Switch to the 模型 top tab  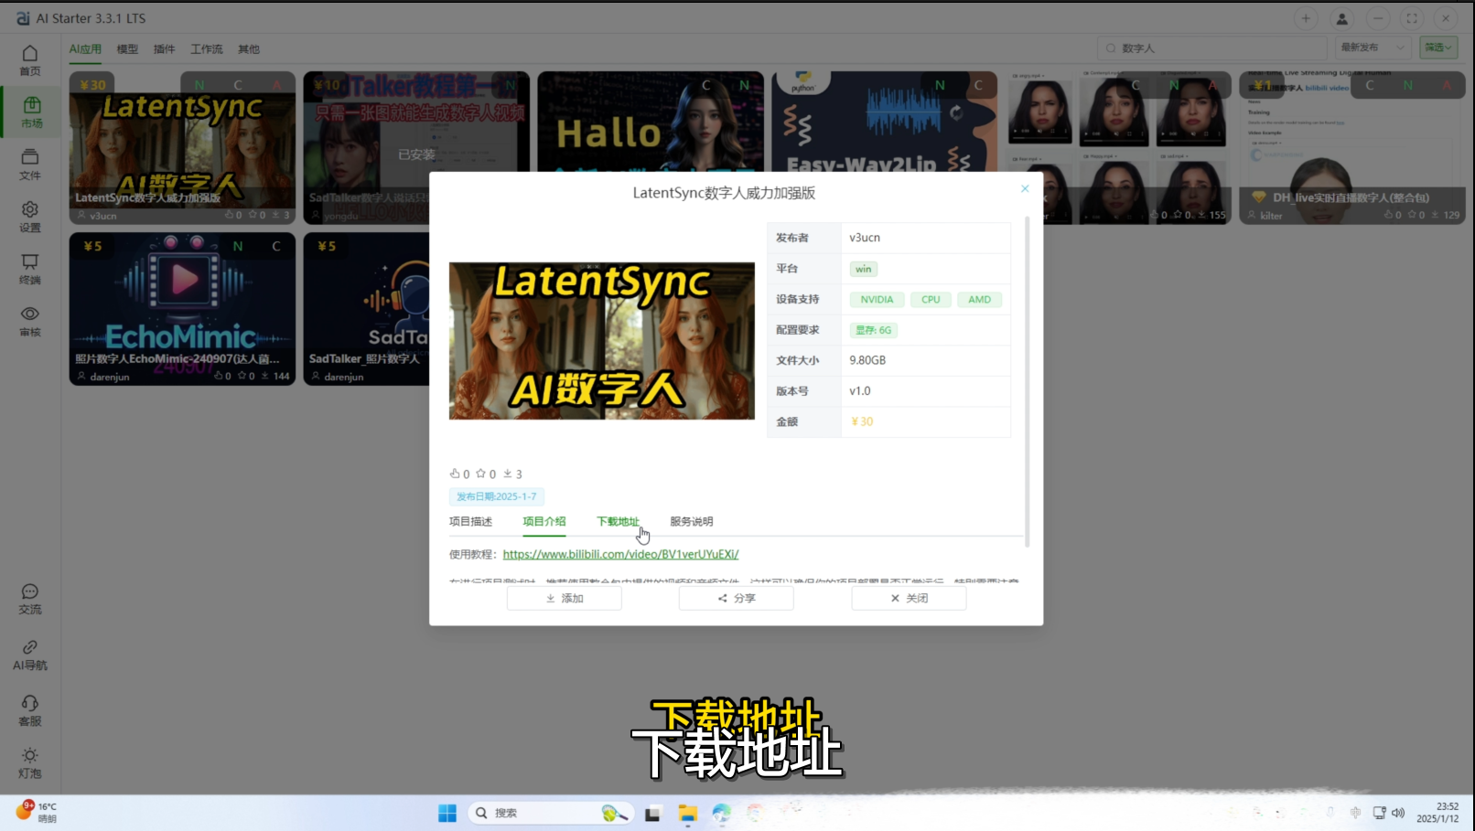point(127,49)
